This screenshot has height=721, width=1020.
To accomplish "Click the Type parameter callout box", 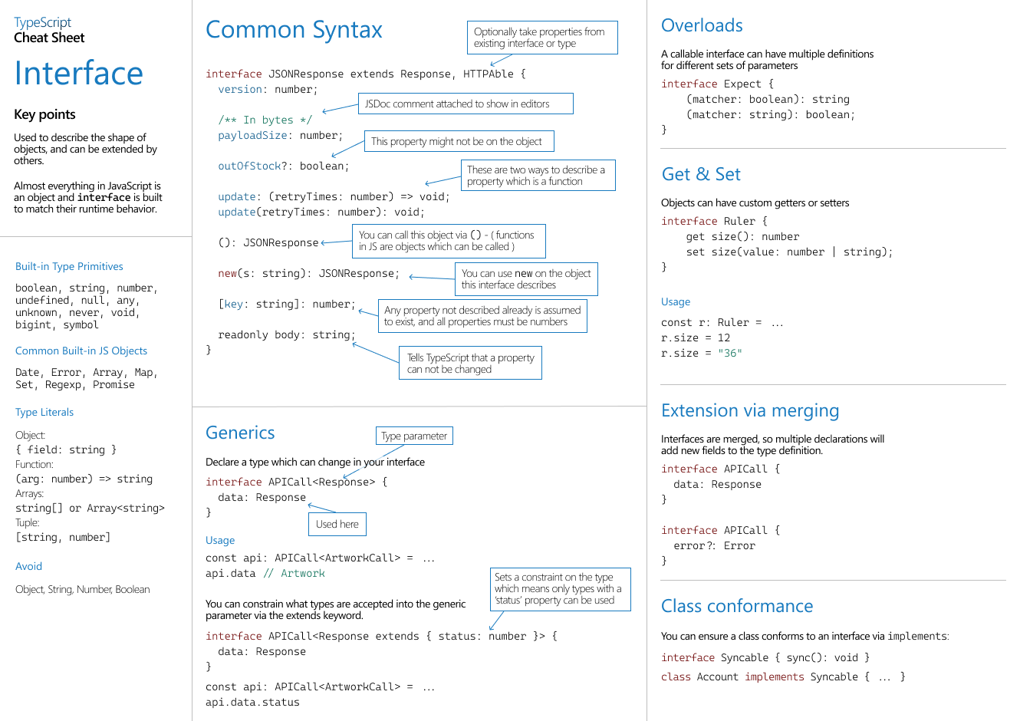I will pos(414,435).
